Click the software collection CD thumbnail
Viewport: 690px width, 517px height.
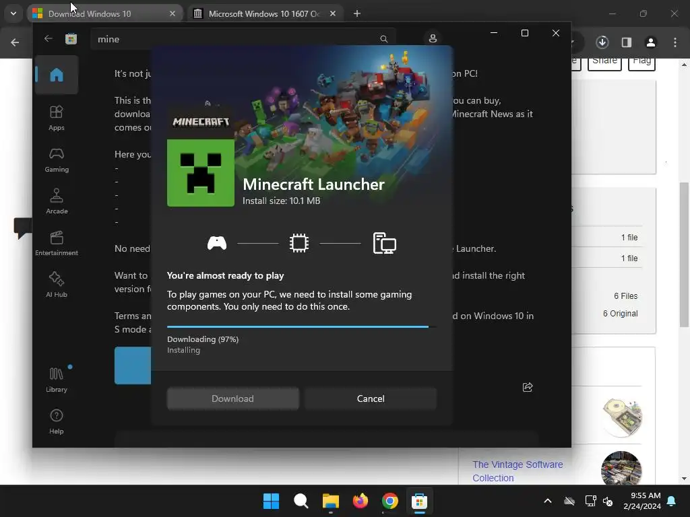coord(621,417)
